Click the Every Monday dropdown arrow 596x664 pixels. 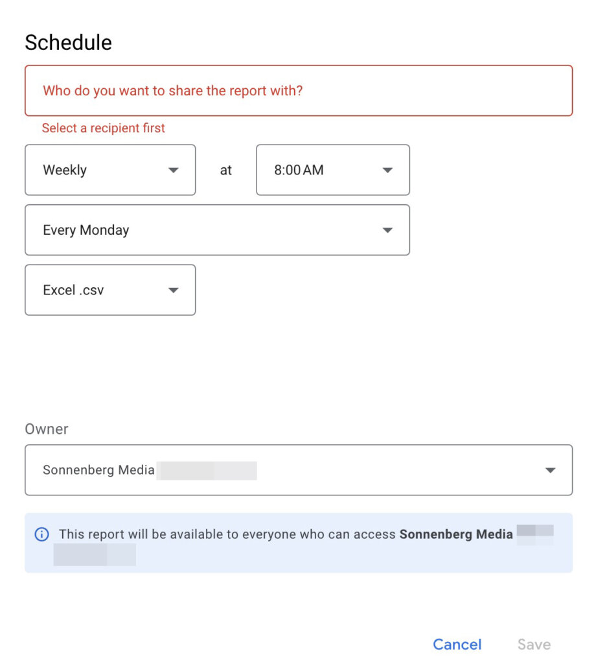(387, 230)
